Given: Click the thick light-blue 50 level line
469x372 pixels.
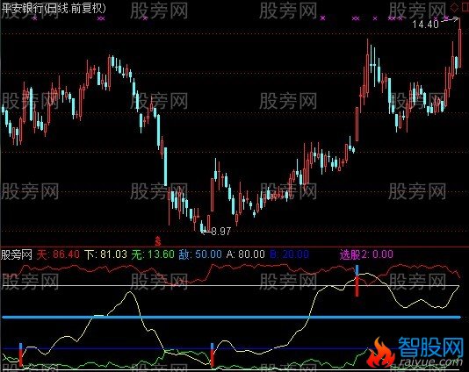Looking at the screenshot, I should click(231, 317).
